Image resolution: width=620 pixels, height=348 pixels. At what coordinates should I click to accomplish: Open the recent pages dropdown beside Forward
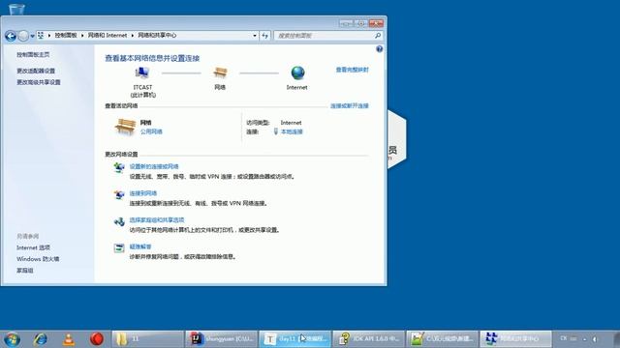32,36
